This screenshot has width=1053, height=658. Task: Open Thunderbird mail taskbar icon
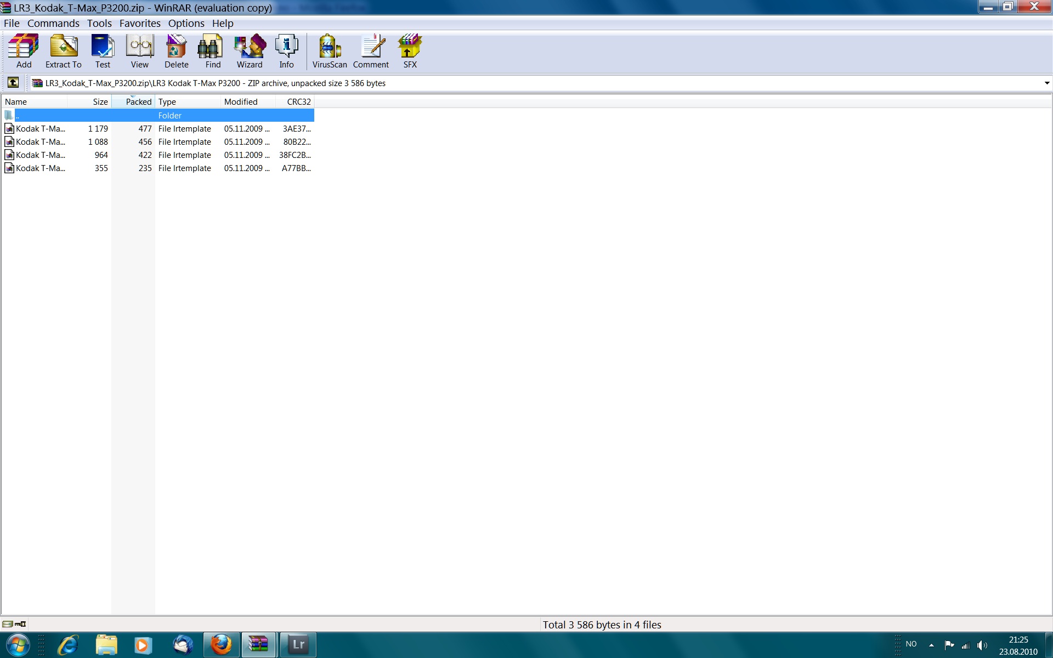tap(183, 645)
